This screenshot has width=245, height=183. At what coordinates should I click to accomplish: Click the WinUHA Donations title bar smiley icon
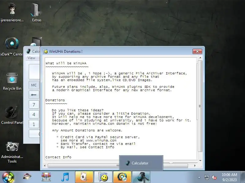click(45, 51)
